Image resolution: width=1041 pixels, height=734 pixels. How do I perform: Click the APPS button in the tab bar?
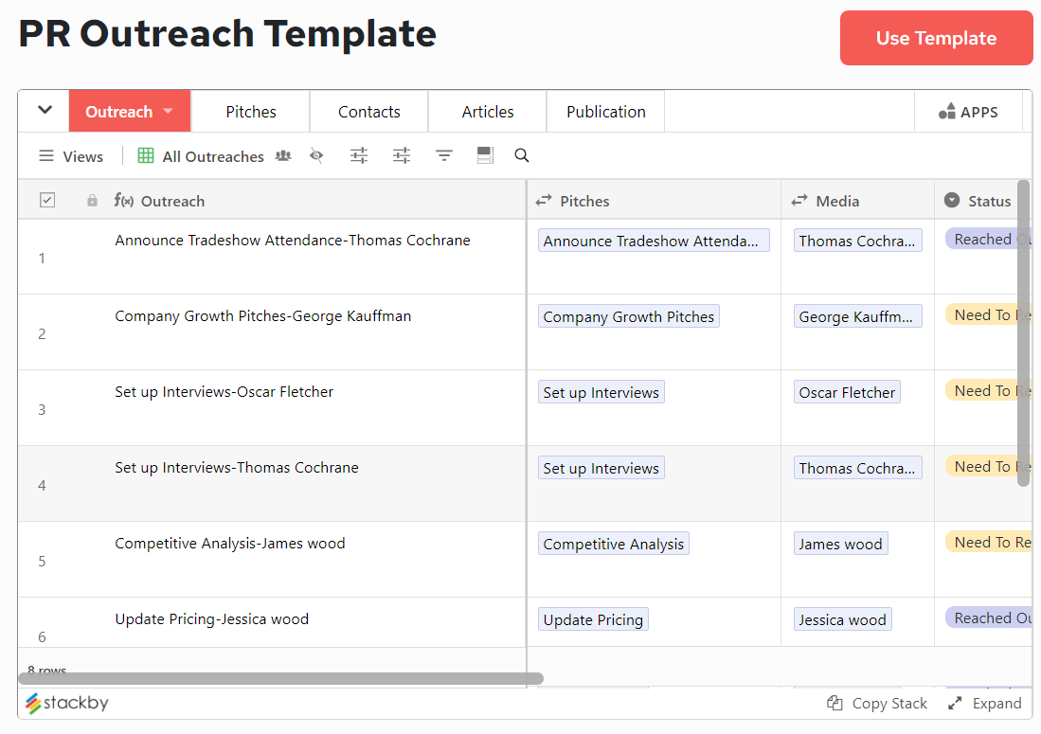[x=968, y=111]
